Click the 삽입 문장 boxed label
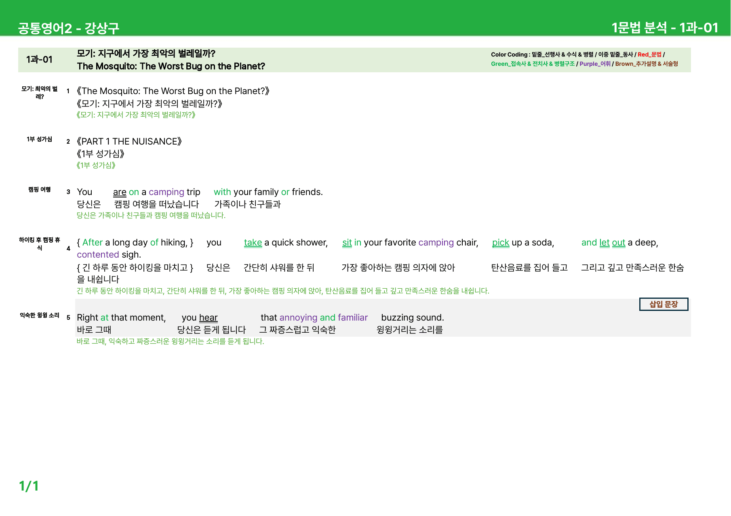 (x=664, y=304)
